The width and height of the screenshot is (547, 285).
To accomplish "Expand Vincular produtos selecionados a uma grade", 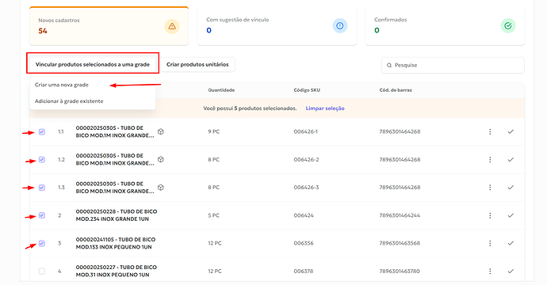I will 93,64.
